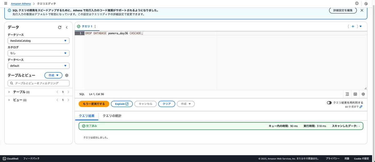Click the クエリは成功しました。 message
Screen dimensions: 375x162
[x=96, y=137]
